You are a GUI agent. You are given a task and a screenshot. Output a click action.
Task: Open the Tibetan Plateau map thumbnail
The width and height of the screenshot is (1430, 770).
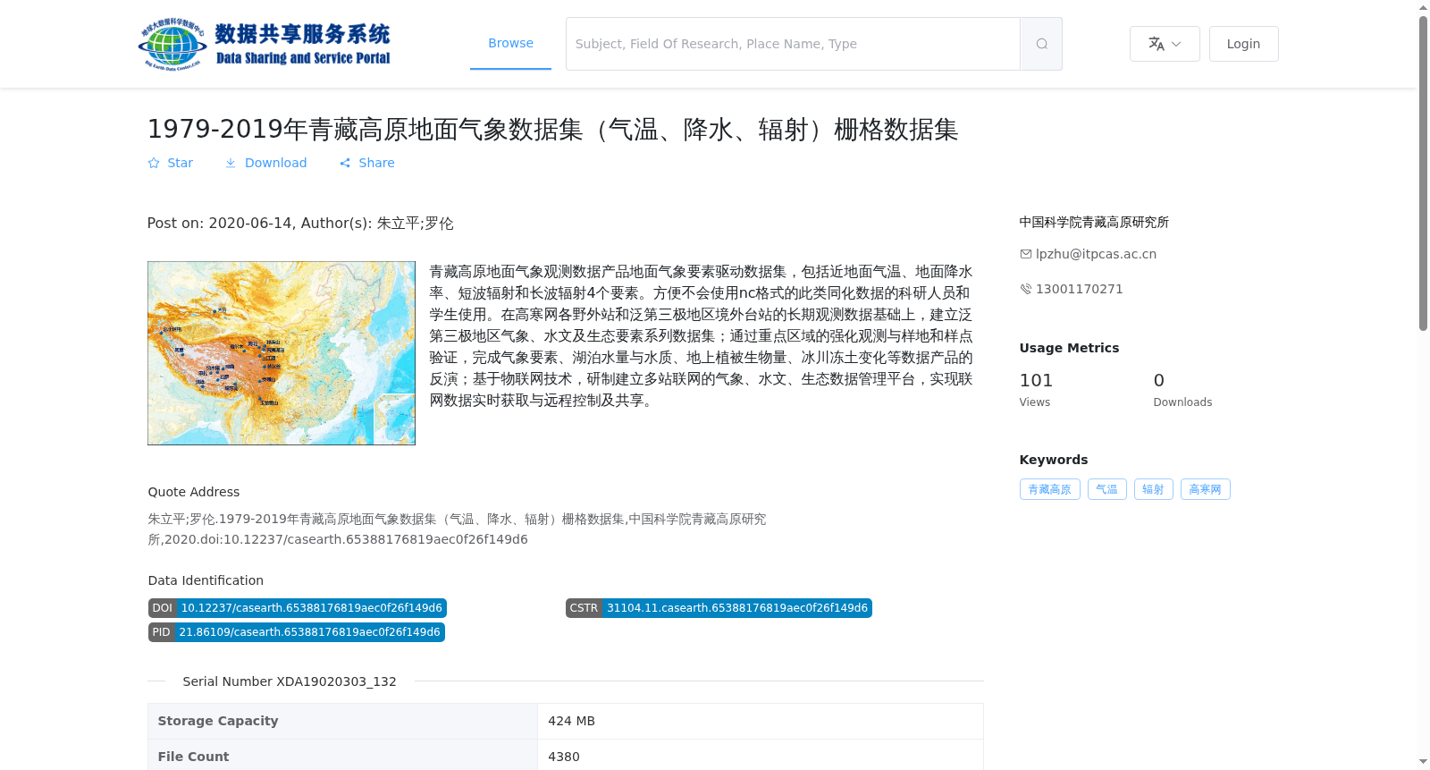click(282, 353)
